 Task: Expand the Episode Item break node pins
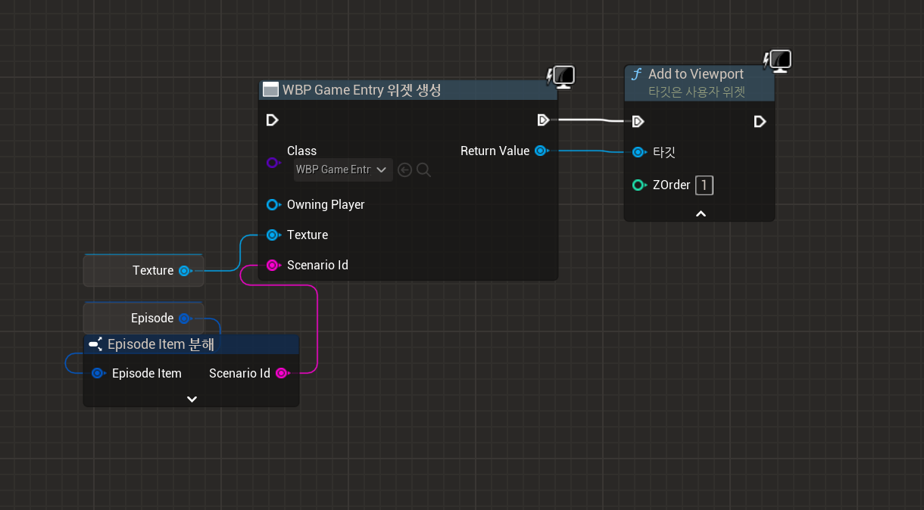pyautogui.click(x=192, y=399)
